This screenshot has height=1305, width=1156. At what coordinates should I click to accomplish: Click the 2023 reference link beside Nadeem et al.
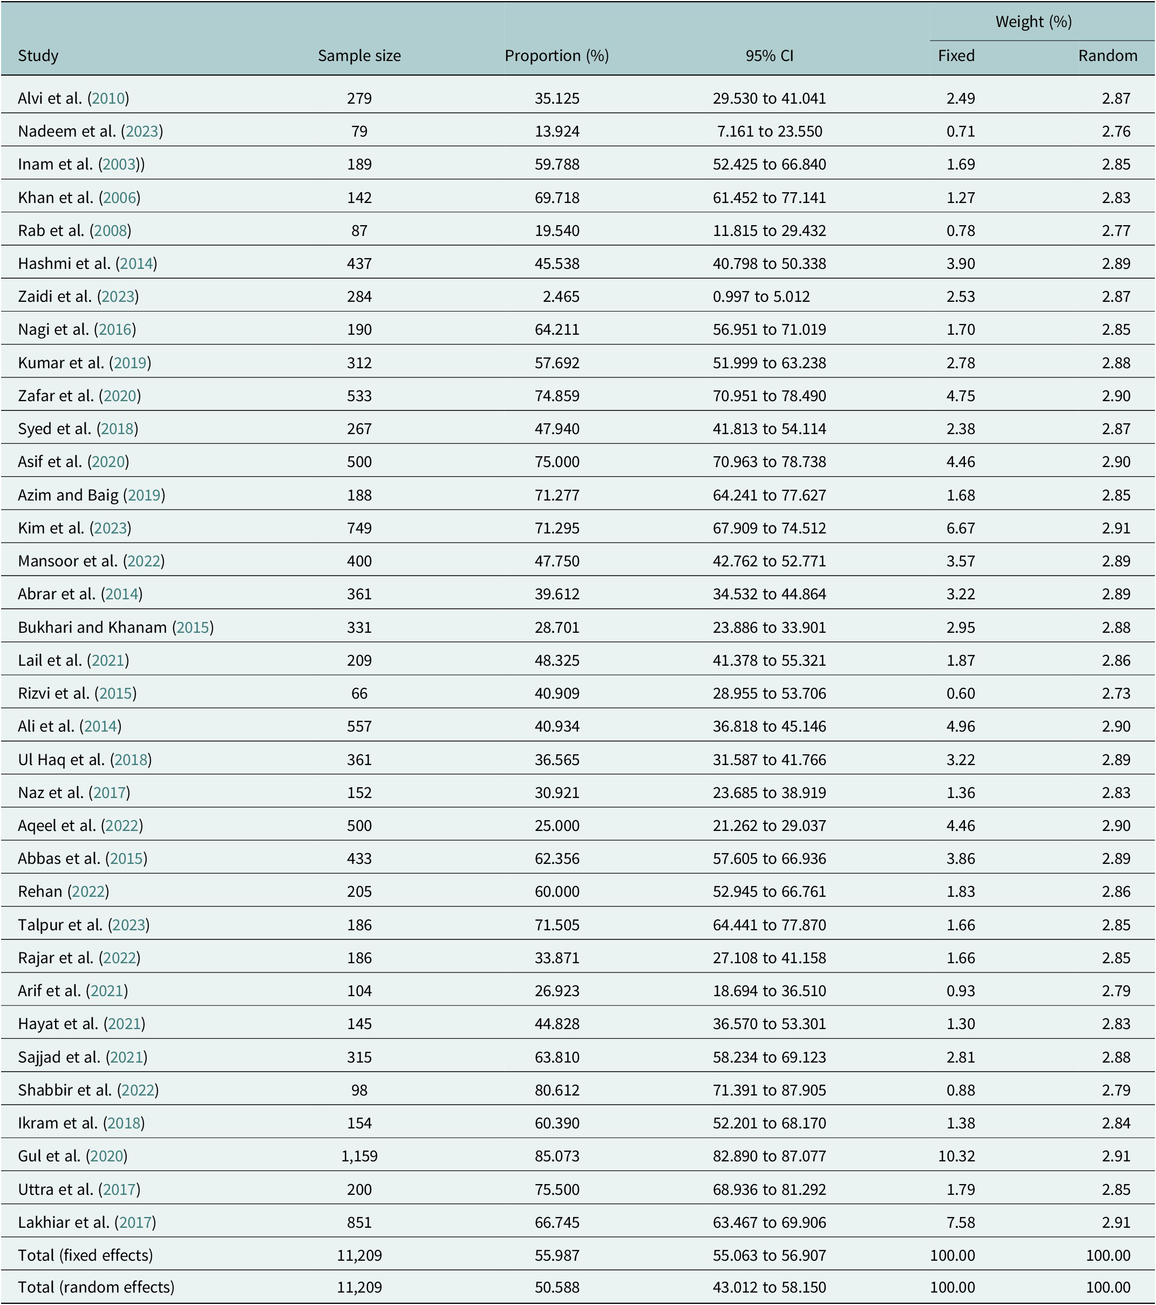click(142, 132)
